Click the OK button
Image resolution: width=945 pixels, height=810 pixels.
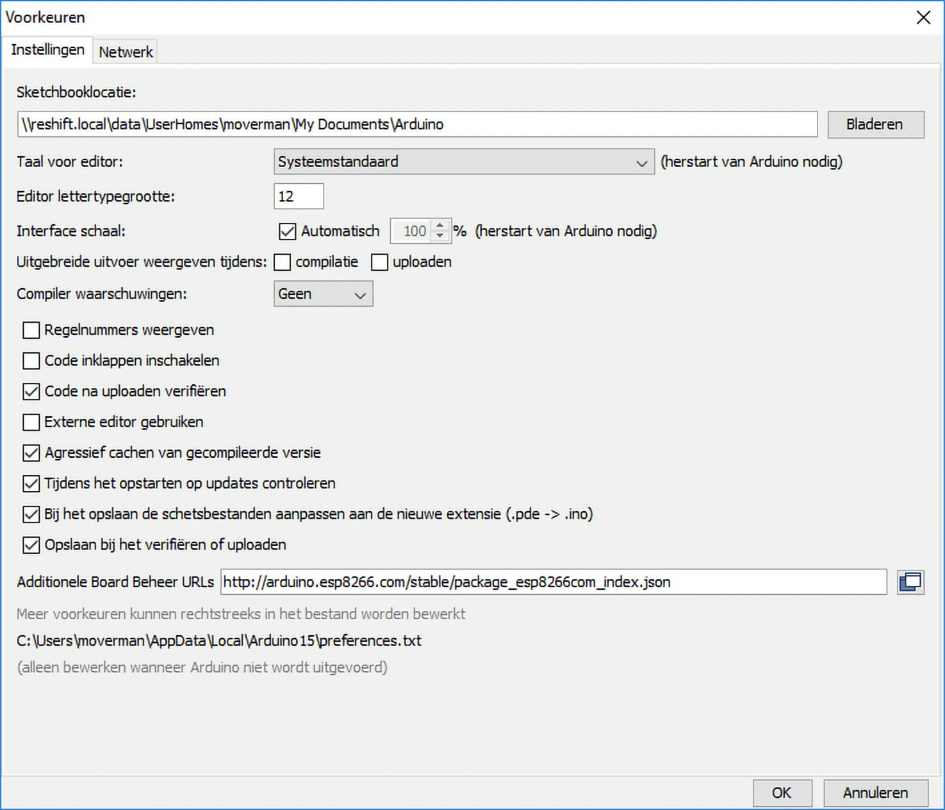pos(782,793)
